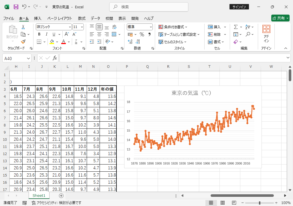
Task: Click Decrease Indent icon
Action: tap(92, 42)
